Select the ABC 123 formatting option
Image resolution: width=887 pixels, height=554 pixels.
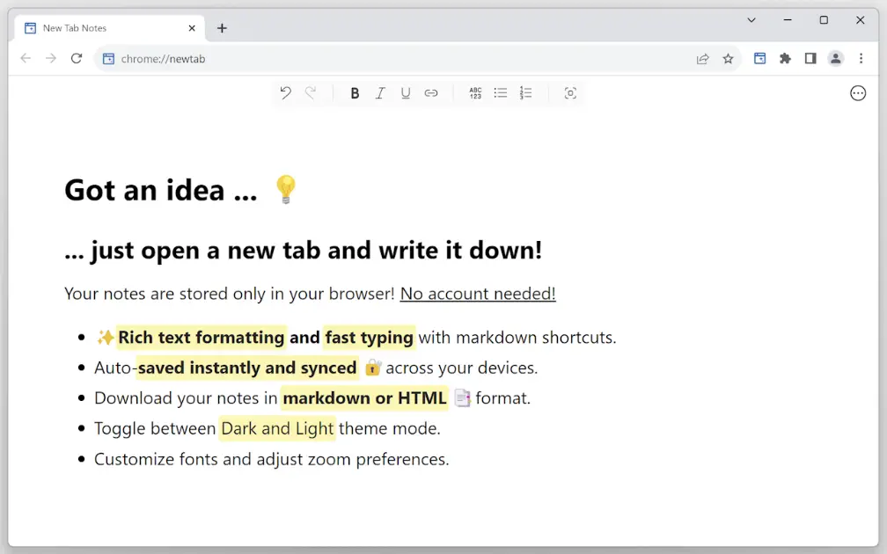[x=475, y=92]
